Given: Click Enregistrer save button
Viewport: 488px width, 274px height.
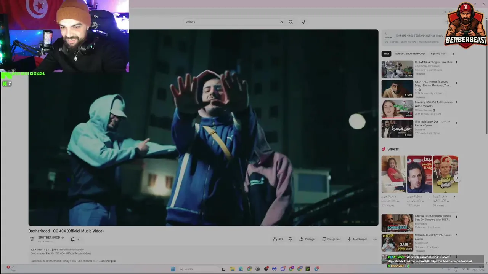Looking at the screenshot, I should (331, 239).
